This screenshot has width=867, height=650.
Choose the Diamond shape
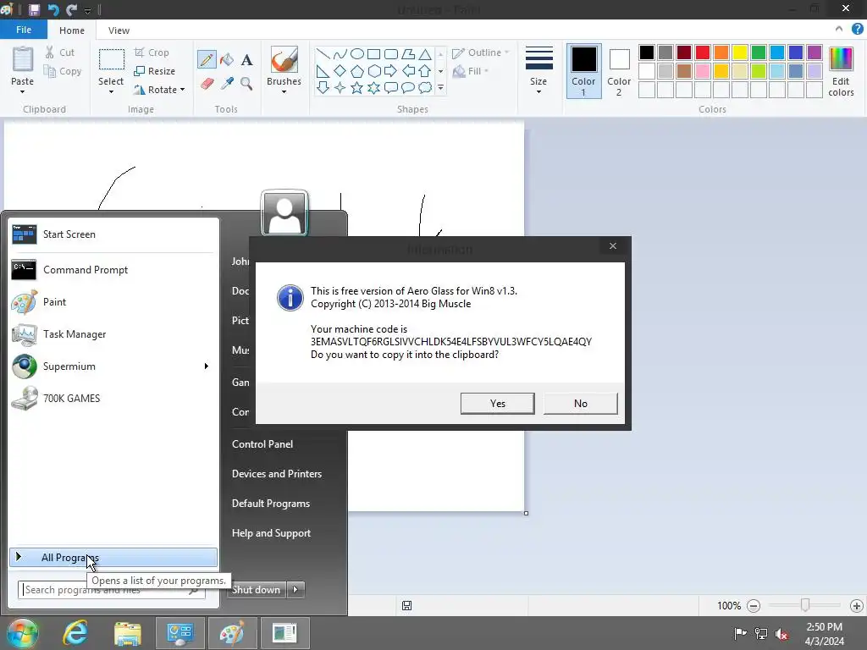(340, 71)
